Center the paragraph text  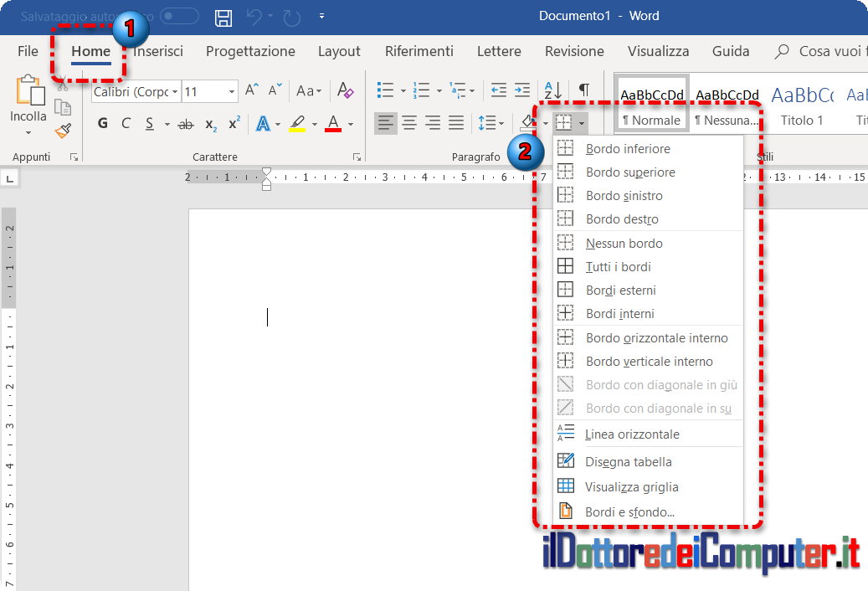409,122
